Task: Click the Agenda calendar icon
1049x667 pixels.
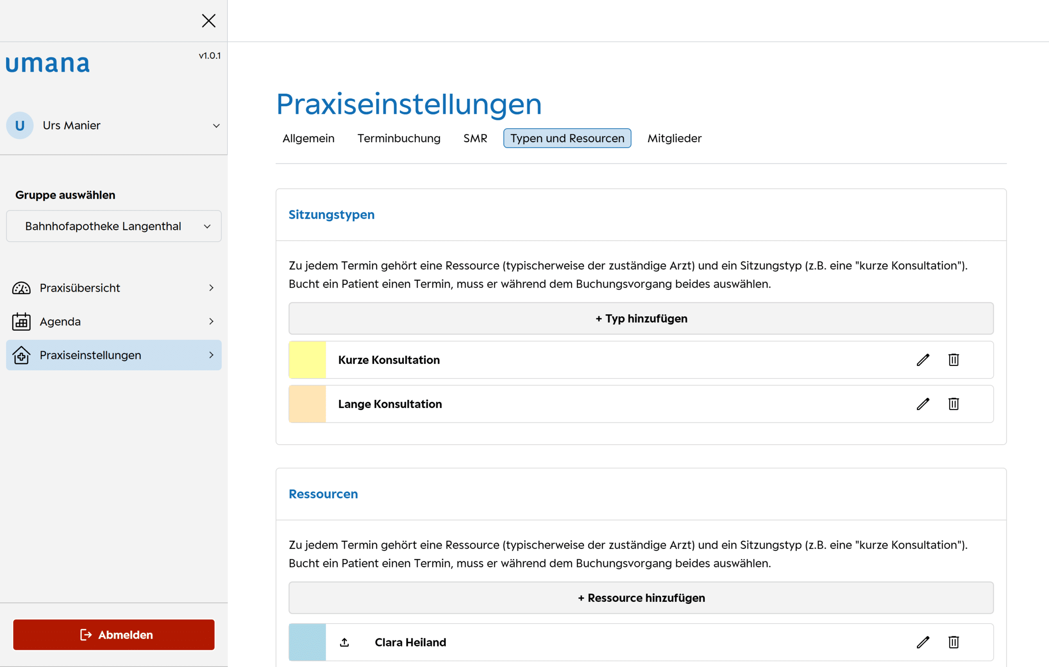Action: tap(21, 322)
